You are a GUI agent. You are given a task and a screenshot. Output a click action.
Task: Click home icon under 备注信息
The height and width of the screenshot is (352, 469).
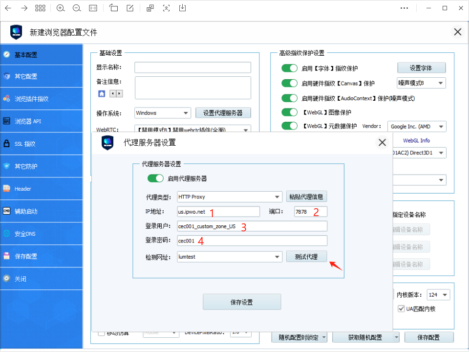pyautogui.click(x=102, y=94)
